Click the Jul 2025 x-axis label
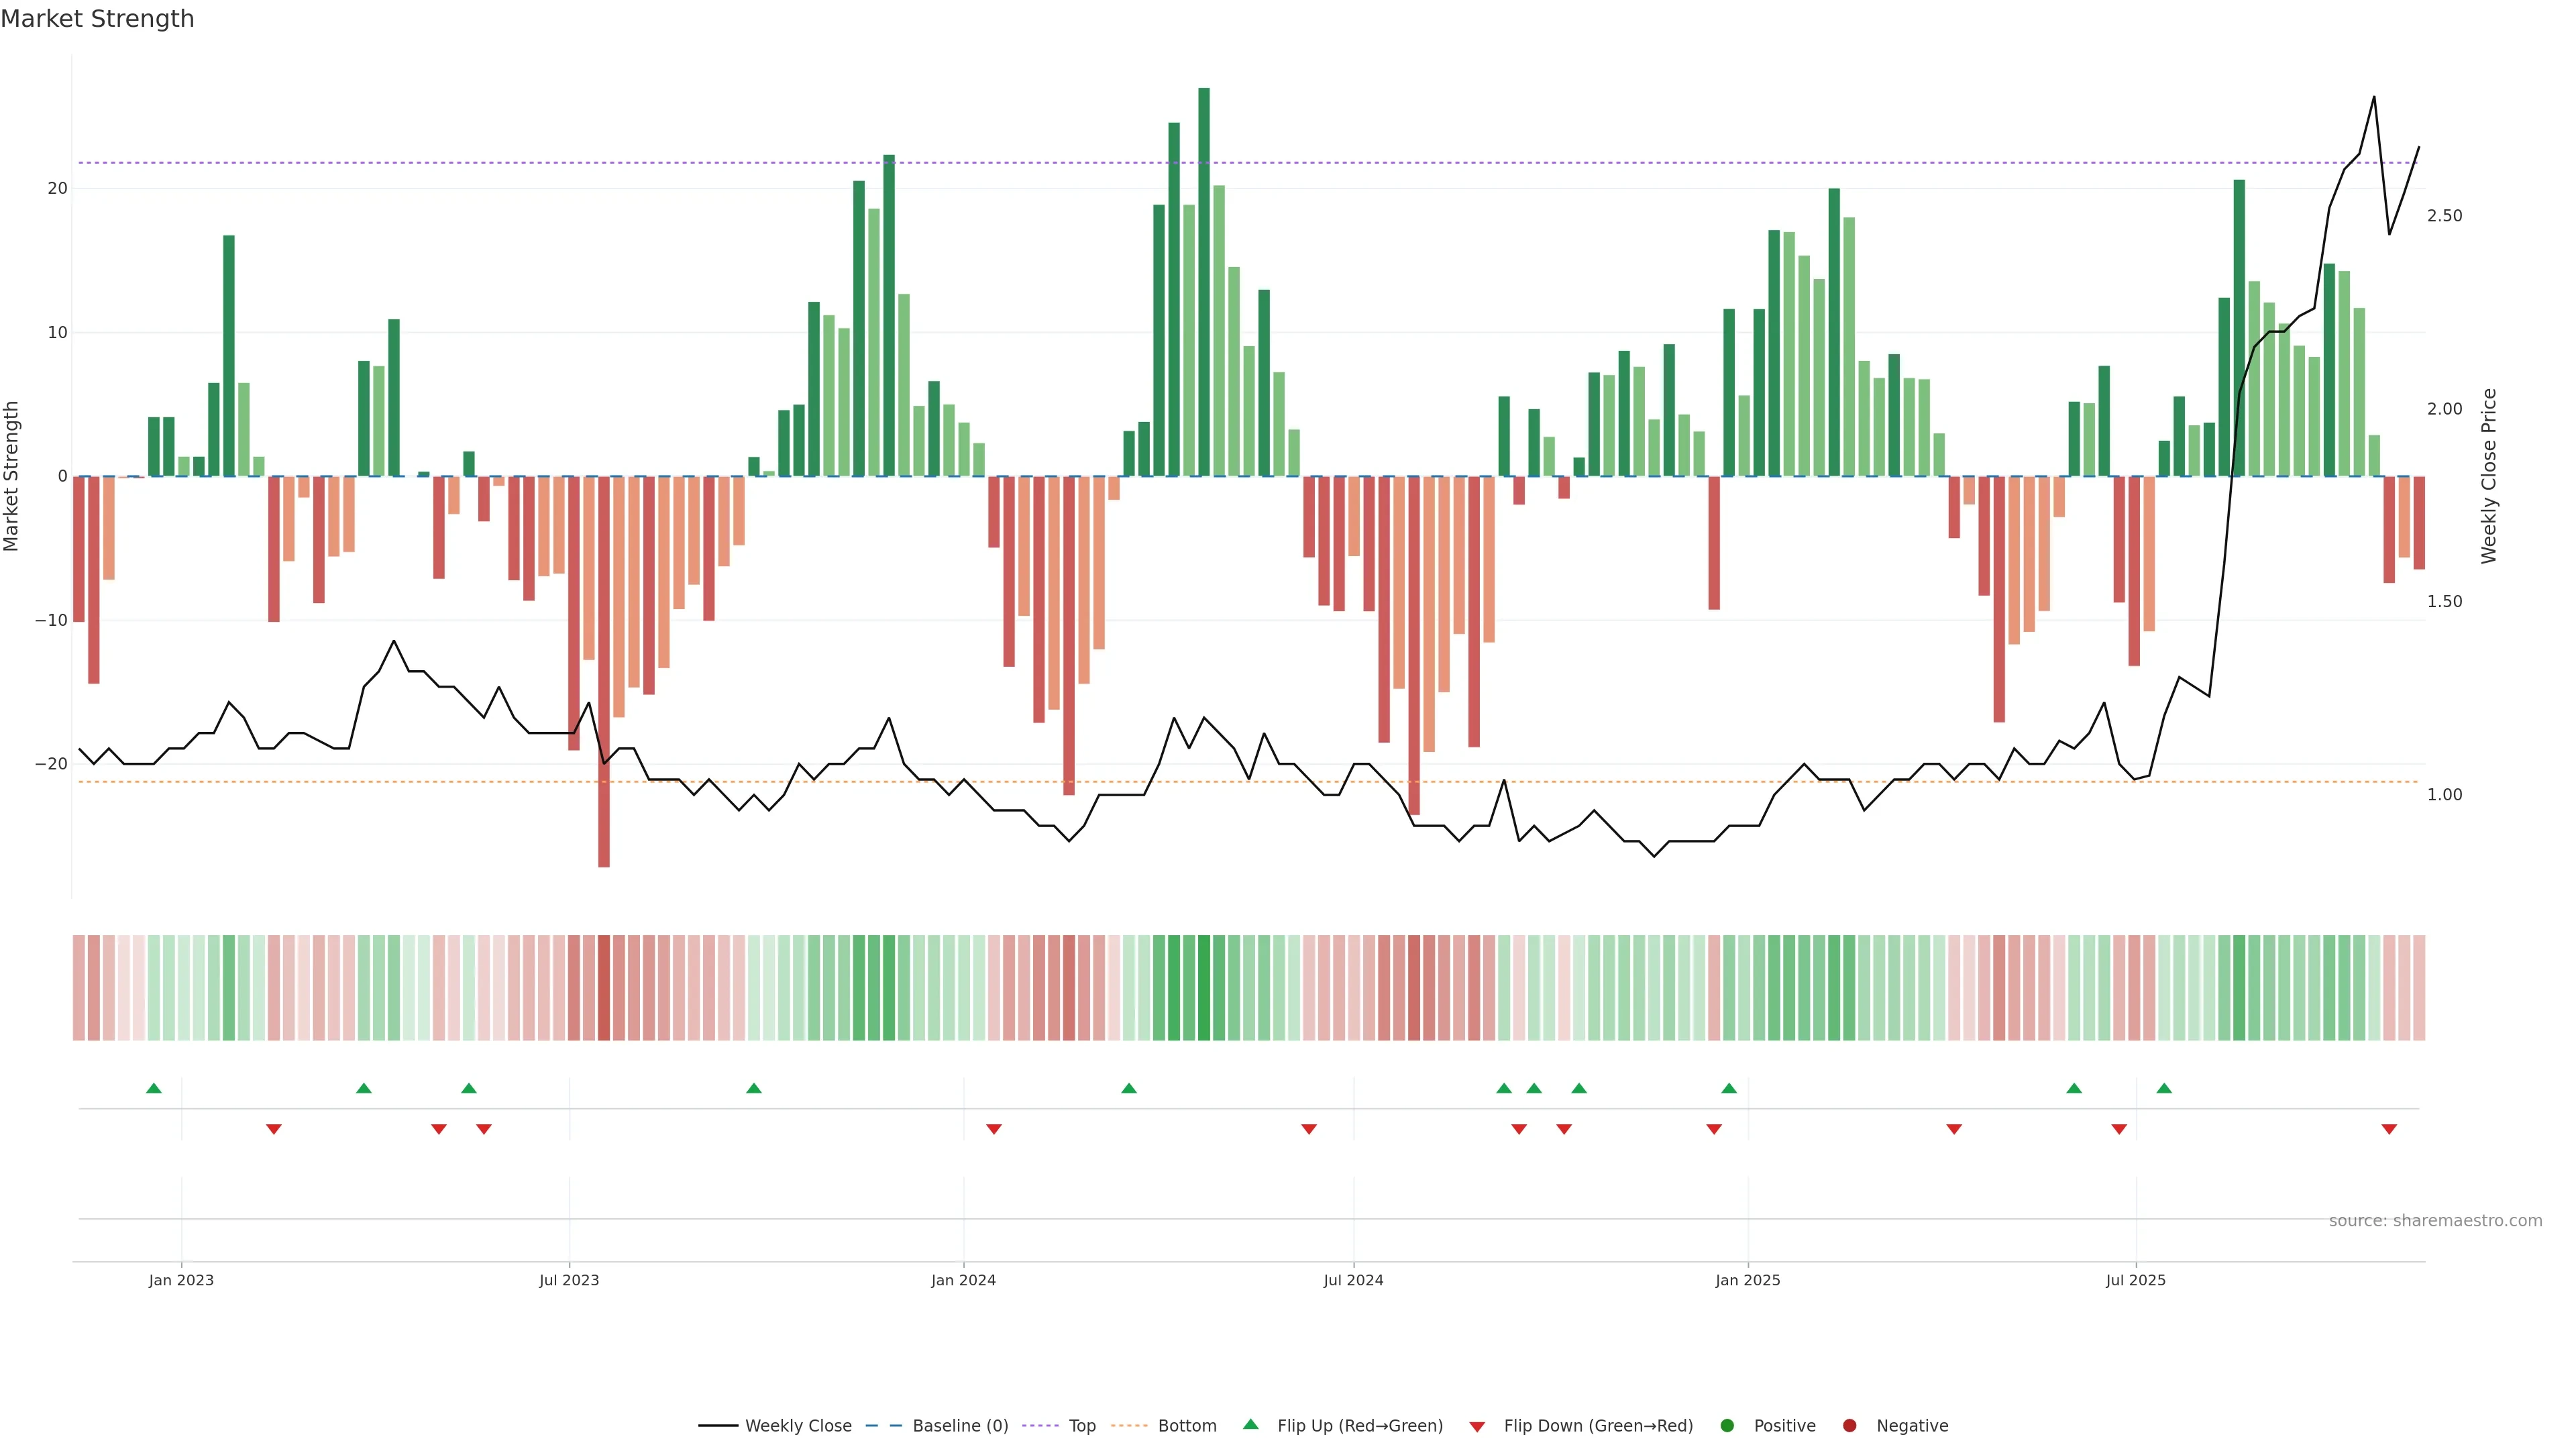The height and width of the screenshot is (1449, 2576). coord(2135,1280)
